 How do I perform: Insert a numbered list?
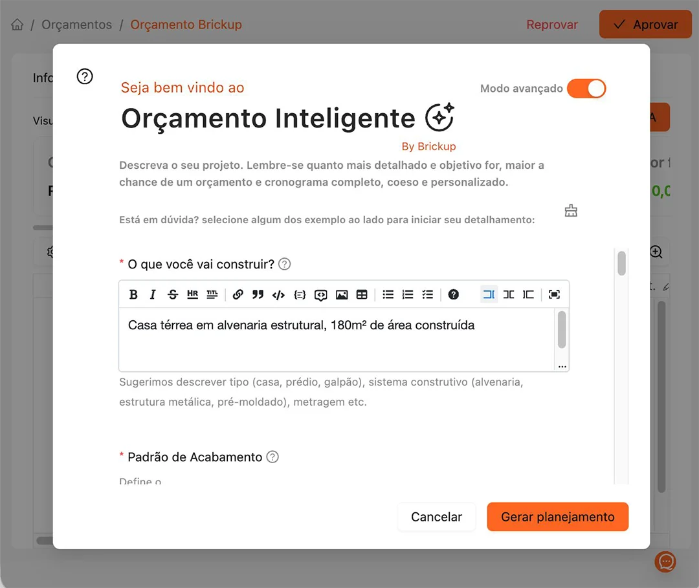(x=408, y=294)
